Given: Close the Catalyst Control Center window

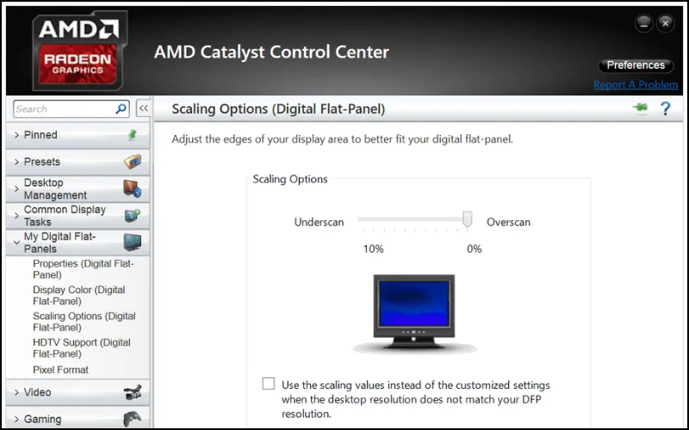Looking at the screenshot, I should [x=666, y=23].
